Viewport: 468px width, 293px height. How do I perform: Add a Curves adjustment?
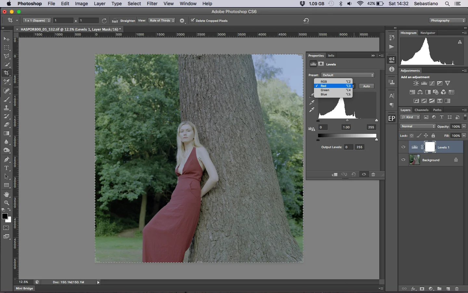pyautogui.click(x=432, y=83)
